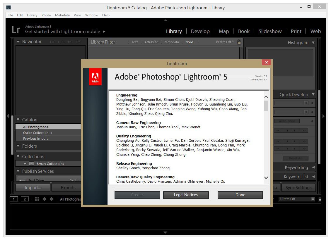Collapse the Catalog panel
The image size is (331, 240).
click(x=18, y=120)
